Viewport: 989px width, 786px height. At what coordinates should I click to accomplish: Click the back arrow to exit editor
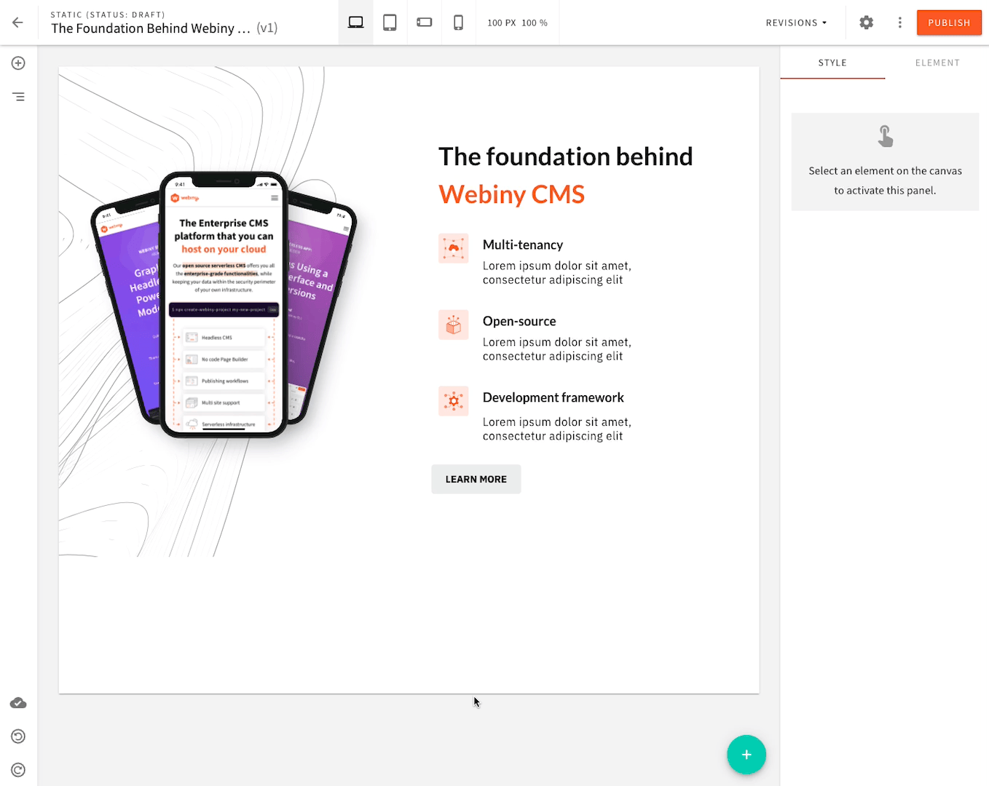tap(18, 23)
